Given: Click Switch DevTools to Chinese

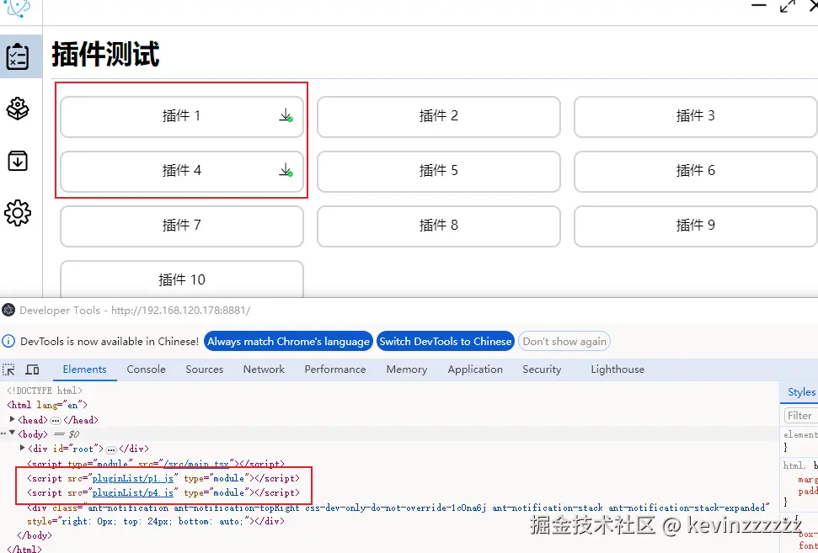Looking at the screenshot, I should [446, 342].
